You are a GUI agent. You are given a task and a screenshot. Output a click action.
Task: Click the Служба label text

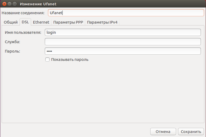click(13, 42)
